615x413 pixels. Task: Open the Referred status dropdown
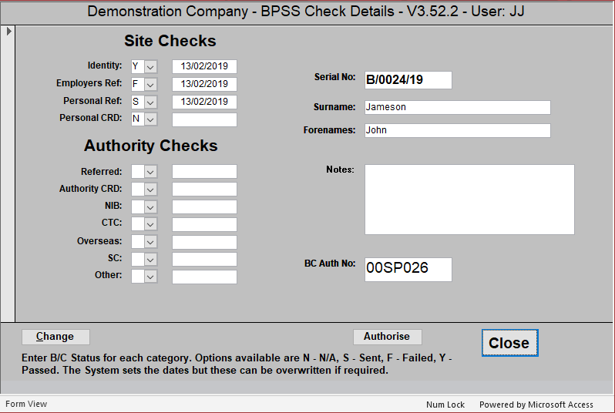(150, 172)
